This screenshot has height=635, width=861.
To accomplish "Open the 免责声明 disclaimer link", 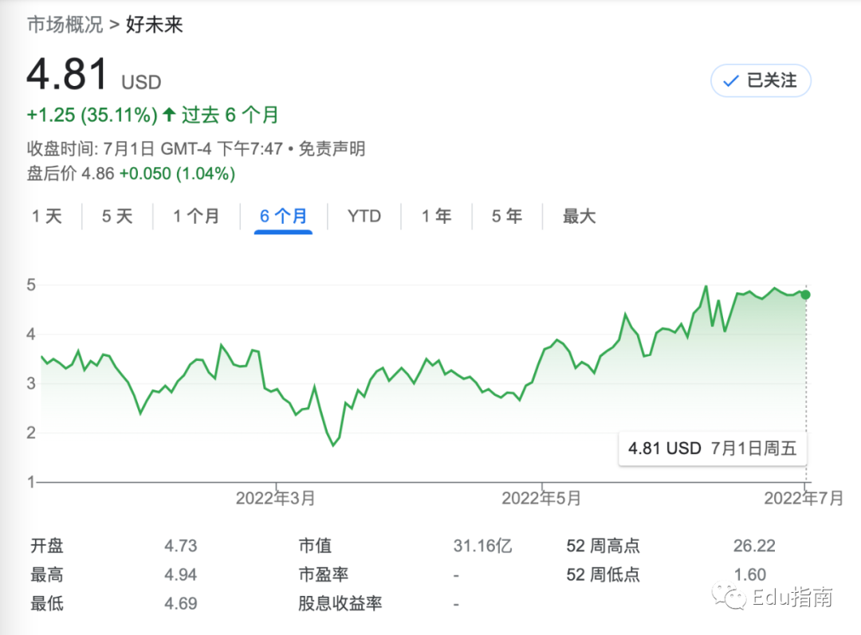I will (x=332, y=149).
